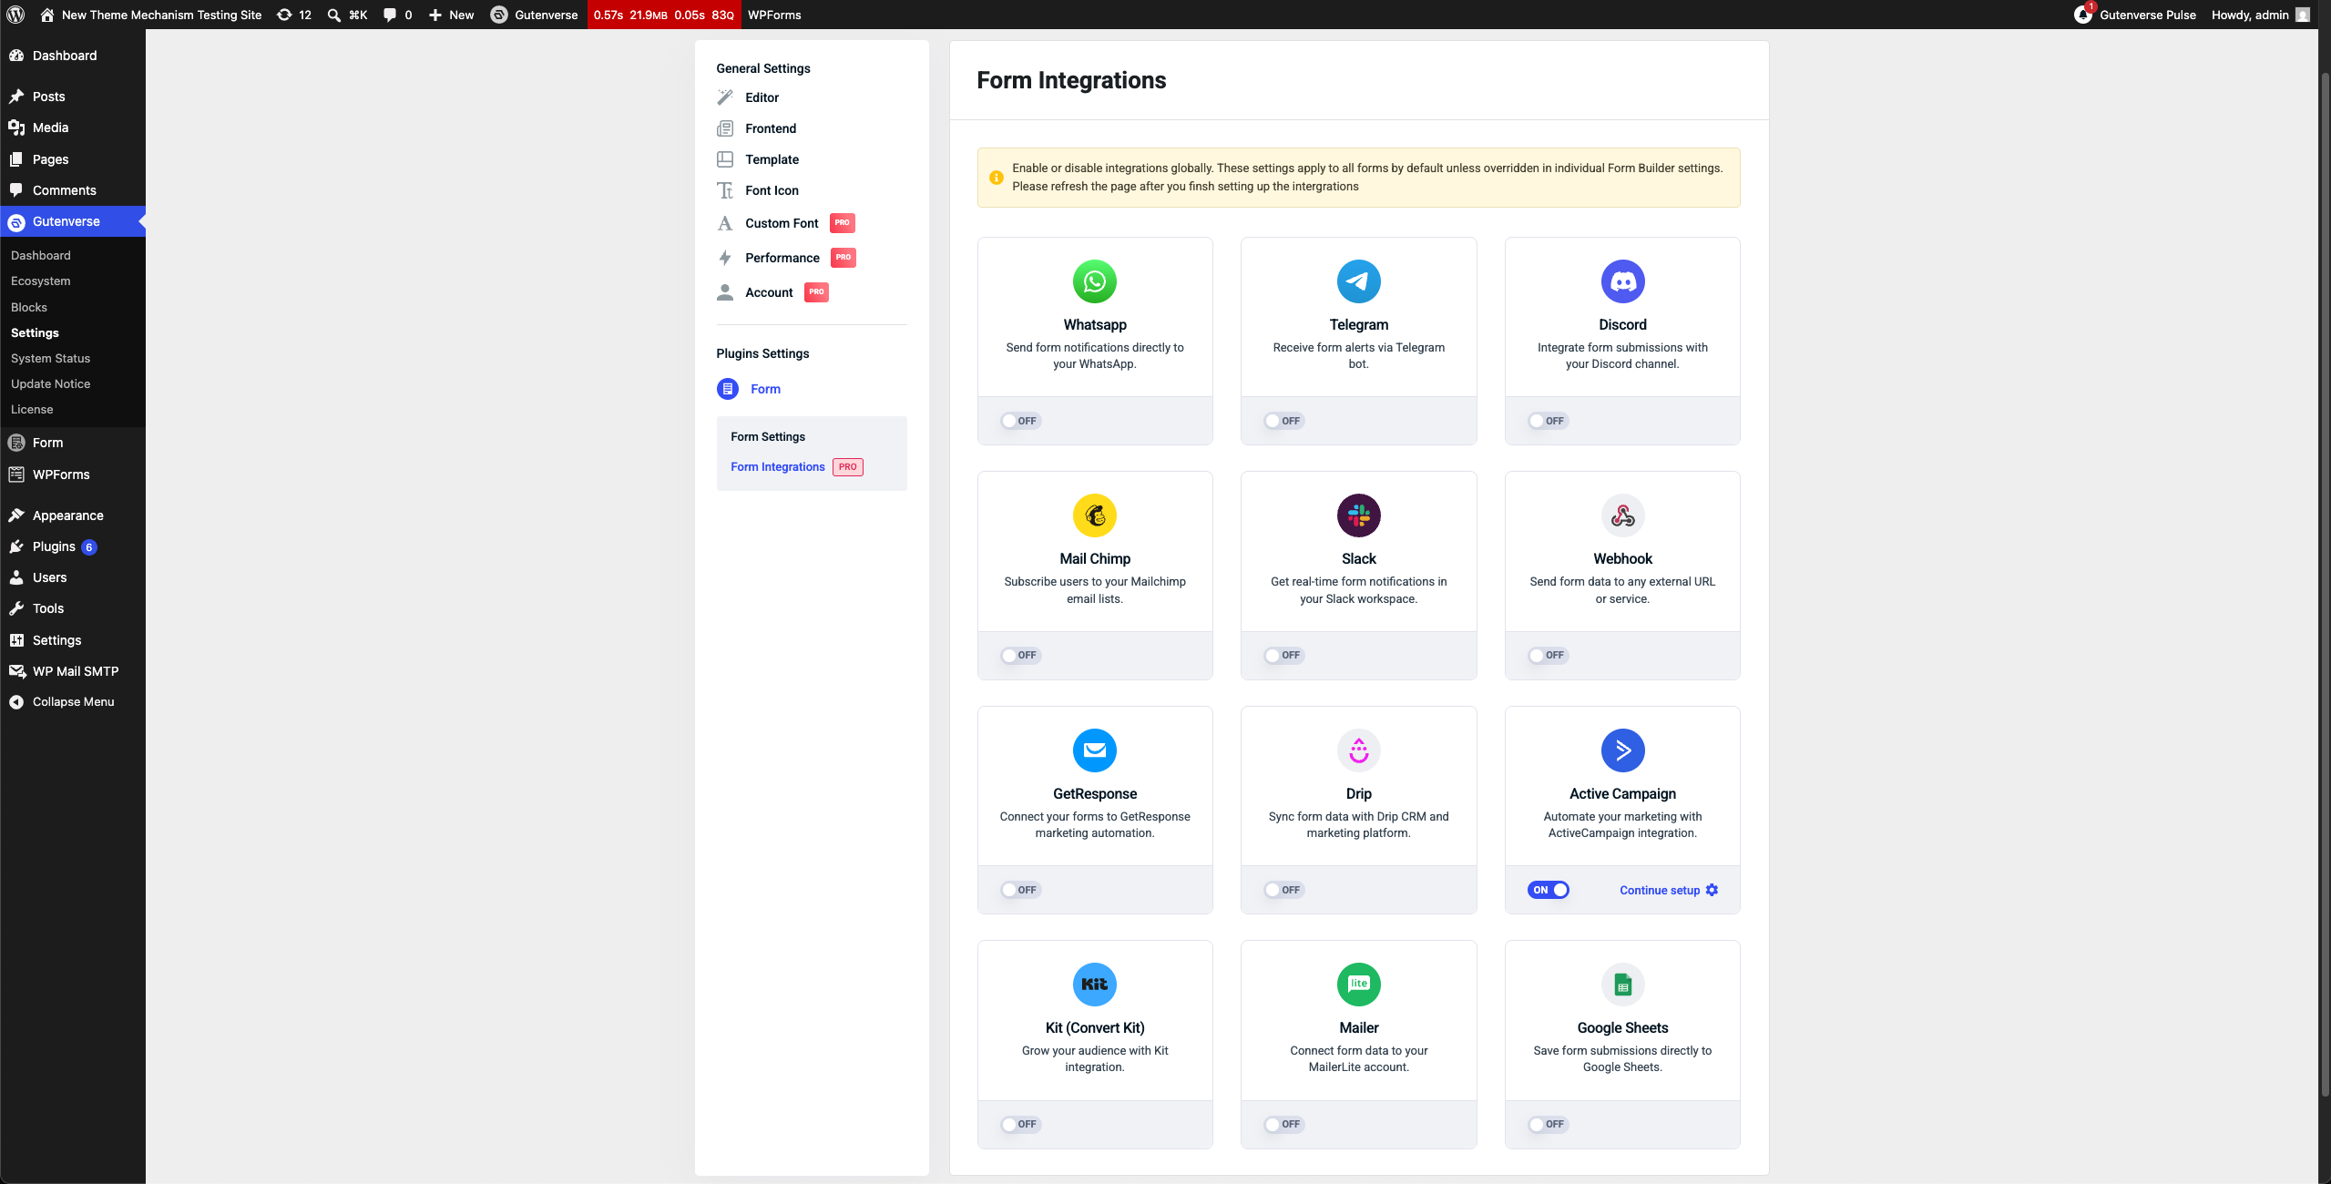The width and height of the screenshot is (2331, 1184).
Task: Click the Active Campaign setup gear icon
Action: (x=1712, y=890)
